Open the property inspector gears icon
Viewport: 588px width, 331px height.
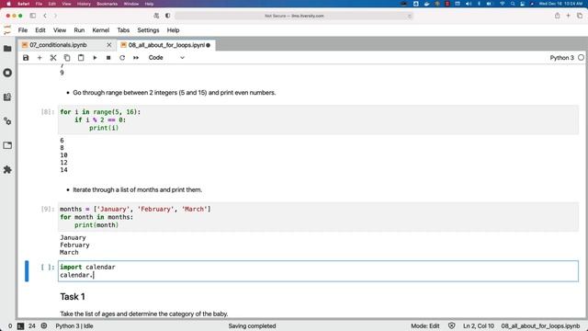[x=7, y=121]
